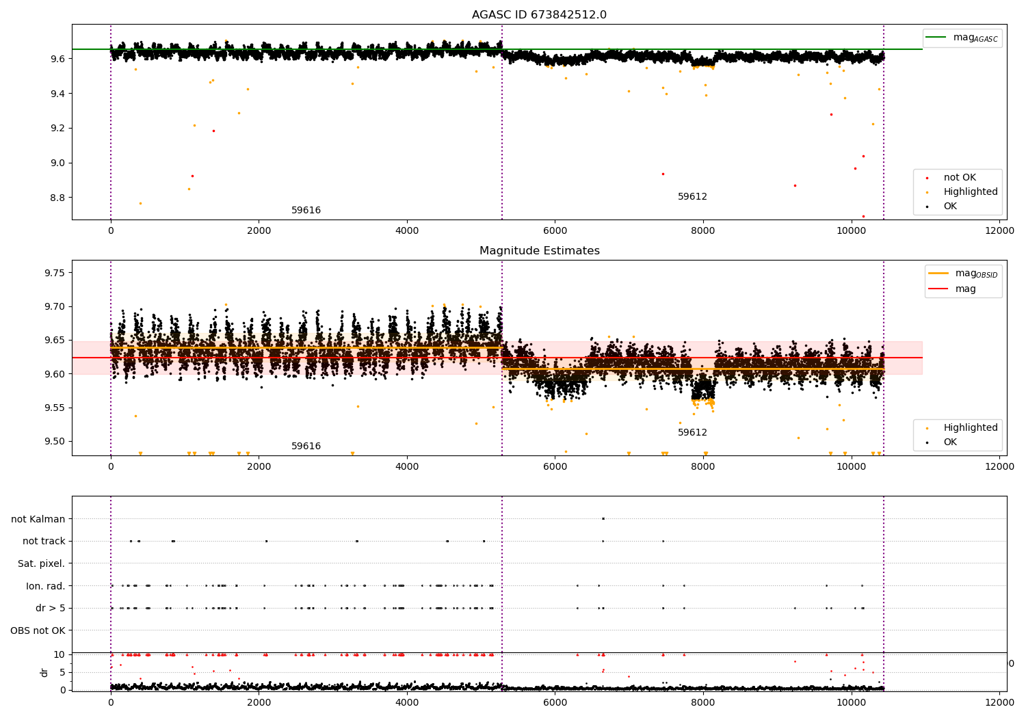The width and height of the screenshot is (1026, 718).
Task: Select 'Highlighted' legend entry in the top plot
Action: point(971,192)
